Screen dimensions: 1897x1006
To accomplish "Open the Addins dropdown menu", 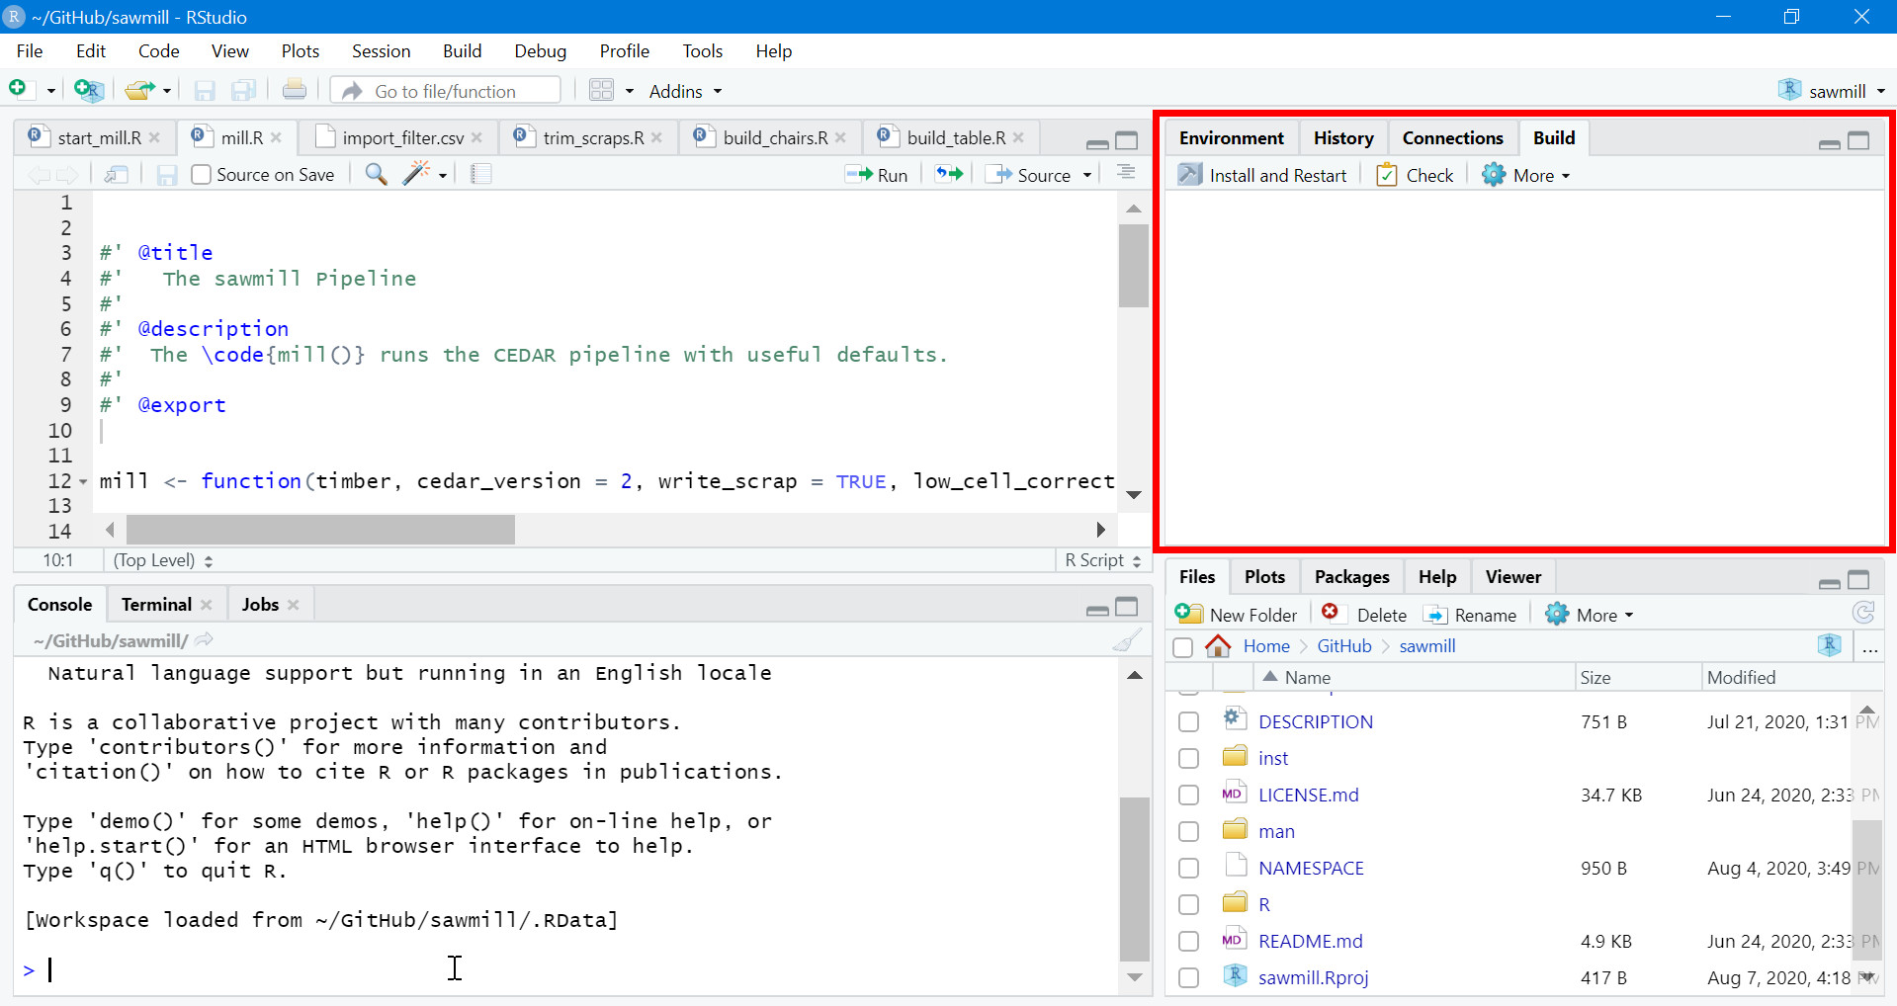I will [685, 91].
